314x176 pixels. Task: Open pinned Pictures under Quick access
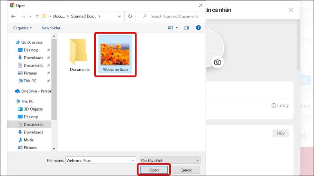(27, 73)
